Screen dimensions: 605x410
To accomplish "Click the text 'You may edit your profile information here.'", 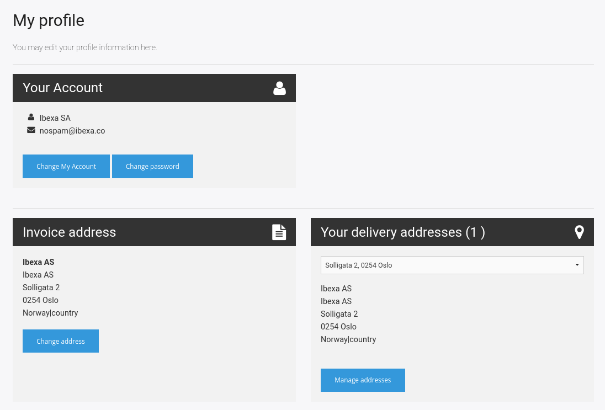I will (x=85, y=47).
